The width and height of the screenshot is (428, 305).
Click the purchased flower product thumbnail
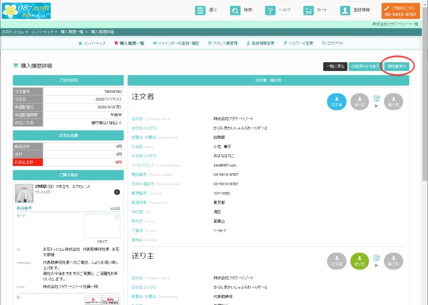tap(25, 193)
